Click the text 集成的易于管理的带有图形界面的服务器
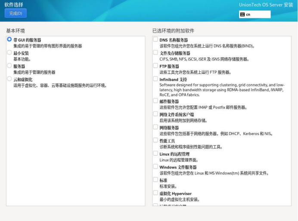This screenshot has width=298, height=221. tap(47, 46)
